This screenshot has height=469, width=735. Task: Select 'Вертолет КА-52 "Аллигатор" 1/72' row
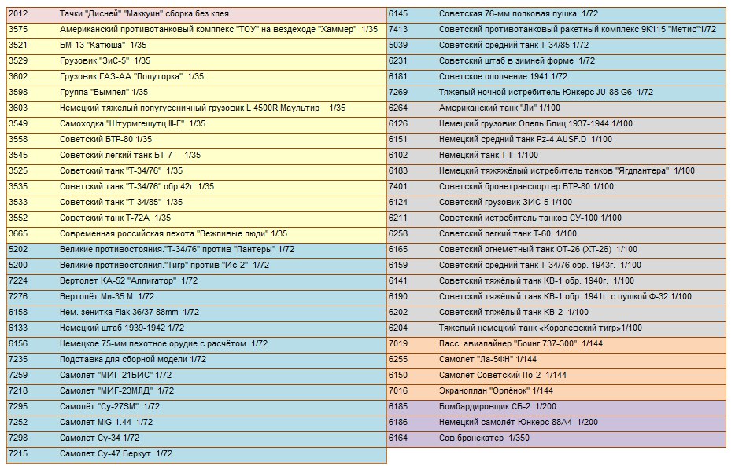[x=128, y=280]
